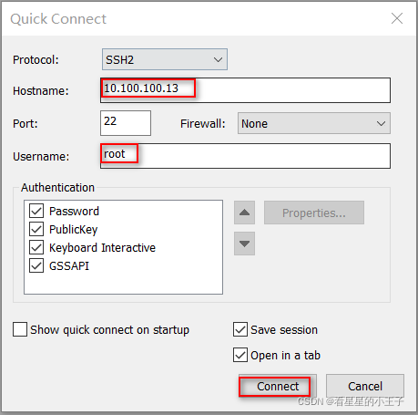Uncheck the Save session option
This screenshot has height=415, width=418.
[x=240, y=329]
